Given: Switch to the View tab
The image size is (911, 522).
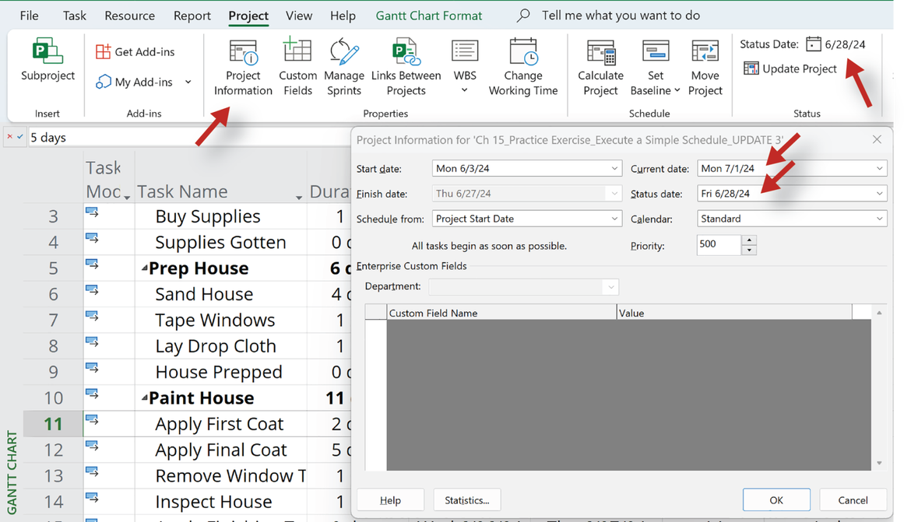Looking at the screenshot, I should coord(299,16).
